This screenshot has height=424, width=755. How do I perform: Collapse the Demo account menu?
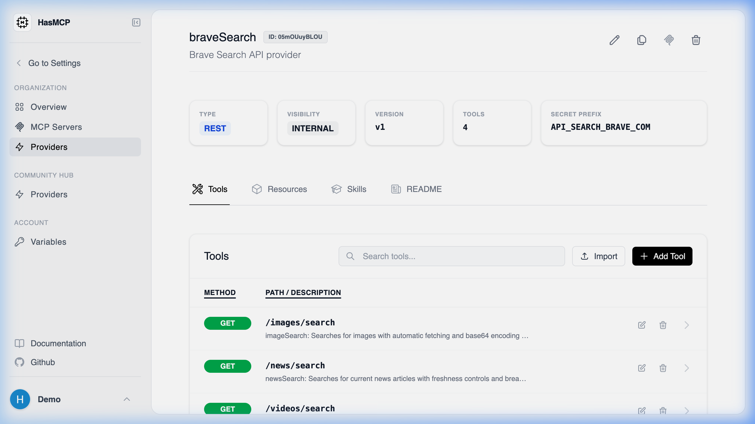click(x=127, y=399)
